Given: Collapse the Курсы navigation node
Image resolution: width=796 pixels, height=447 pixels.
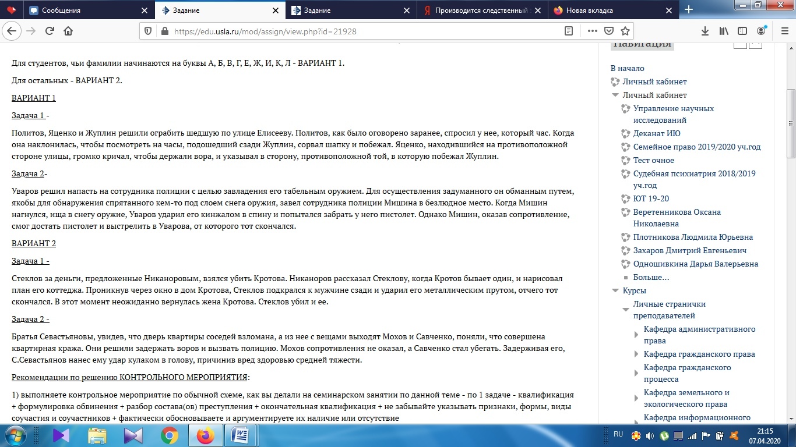Looking at the screenshot, I should [615, 290].
